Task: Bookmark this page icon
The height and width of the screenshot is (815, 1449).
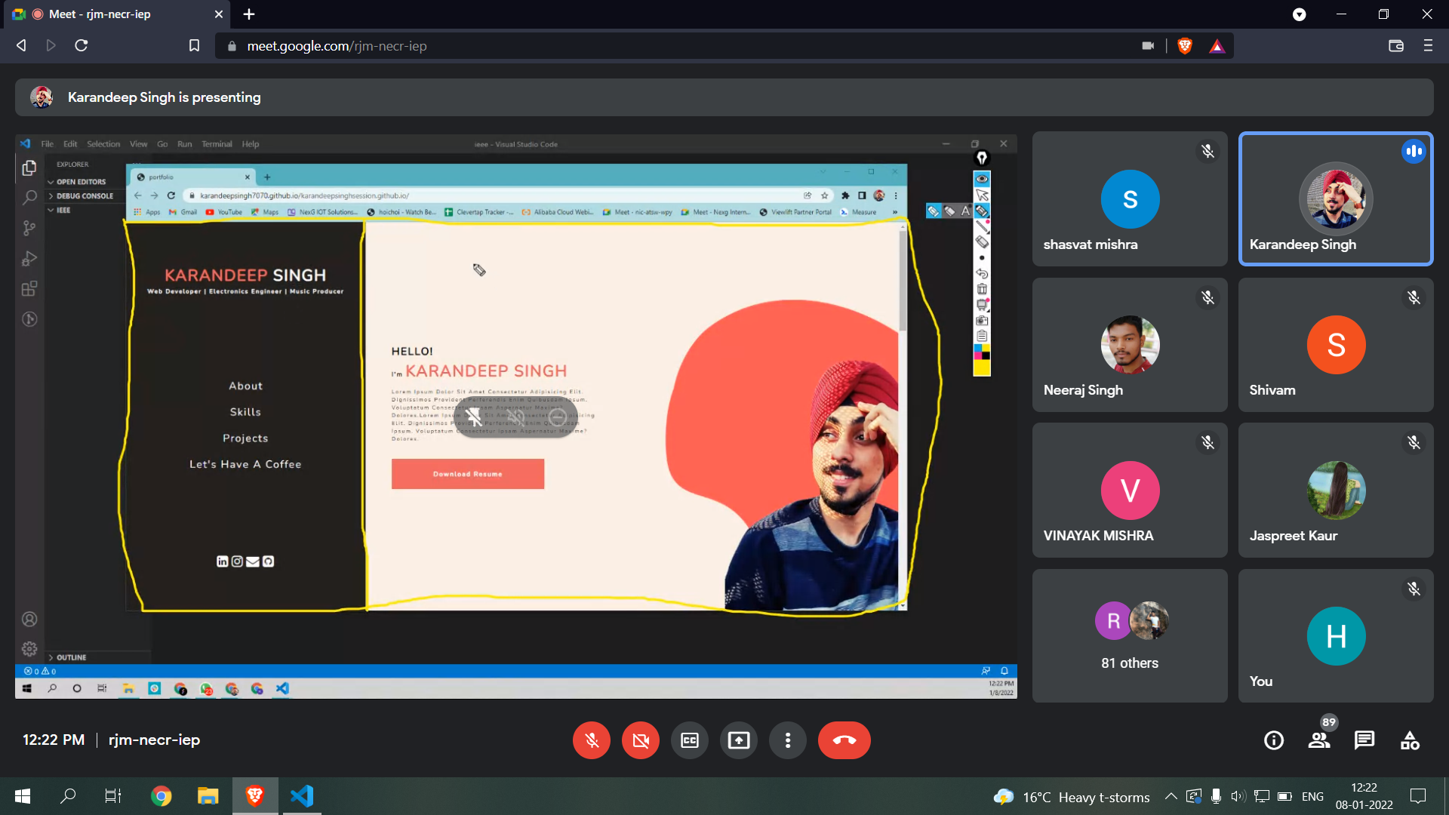Action: [194, 46]
